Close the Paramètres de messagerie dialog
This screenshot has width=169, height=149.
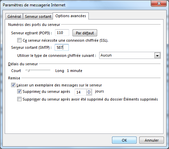coord(159,3)
